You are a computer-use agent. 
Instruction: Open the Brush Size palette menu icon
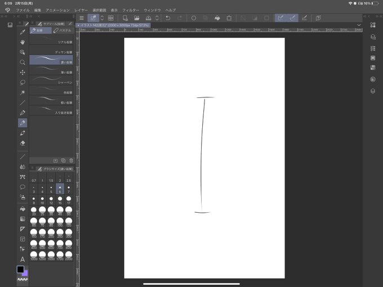(x=32, y=168)
